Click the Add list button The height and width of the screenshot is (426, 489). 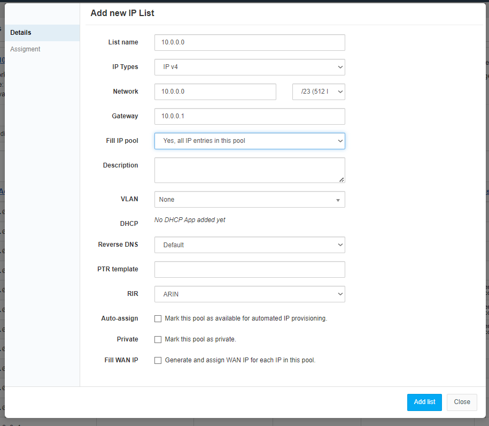click(x=424, y=402)
